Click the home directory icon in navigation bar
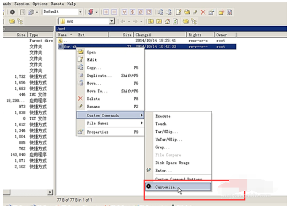The height and width of the screenshot is (208, 295). [167, 22]
